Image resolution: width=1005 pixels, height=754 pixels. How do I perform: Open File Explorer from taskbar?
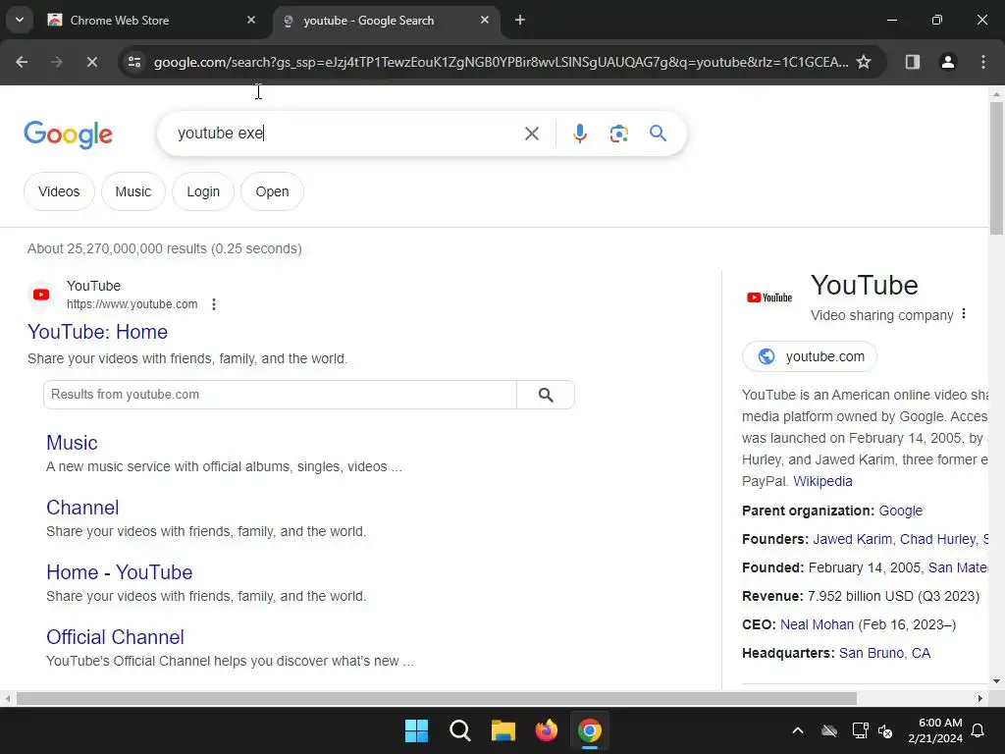[503, 730]
